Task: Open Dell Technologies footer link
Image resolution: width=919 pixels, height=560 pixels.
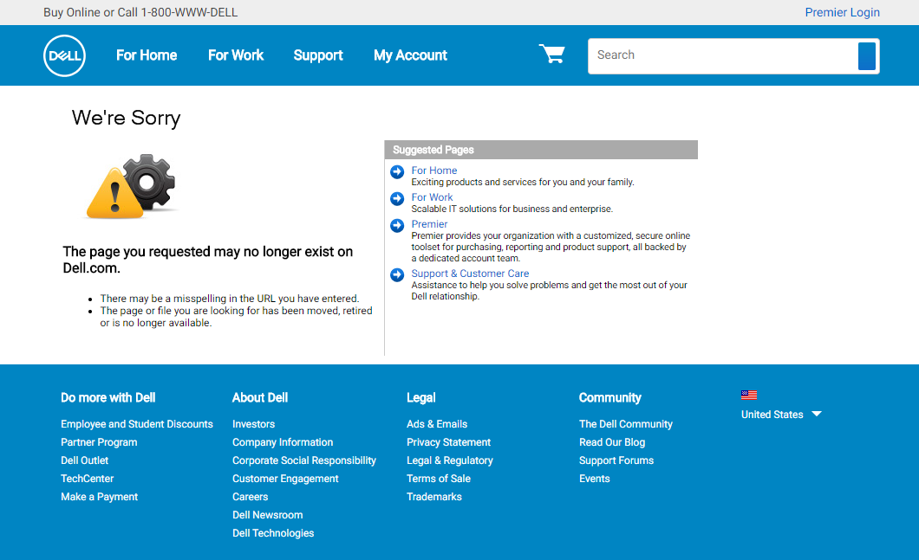Action: point(273,533)
